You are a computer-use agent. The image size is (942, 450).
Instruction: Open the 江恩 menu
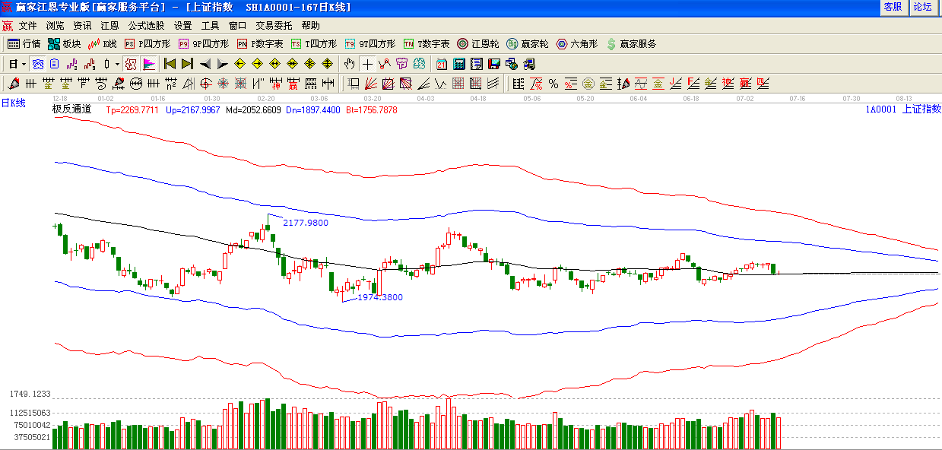(x=109, y=25)
